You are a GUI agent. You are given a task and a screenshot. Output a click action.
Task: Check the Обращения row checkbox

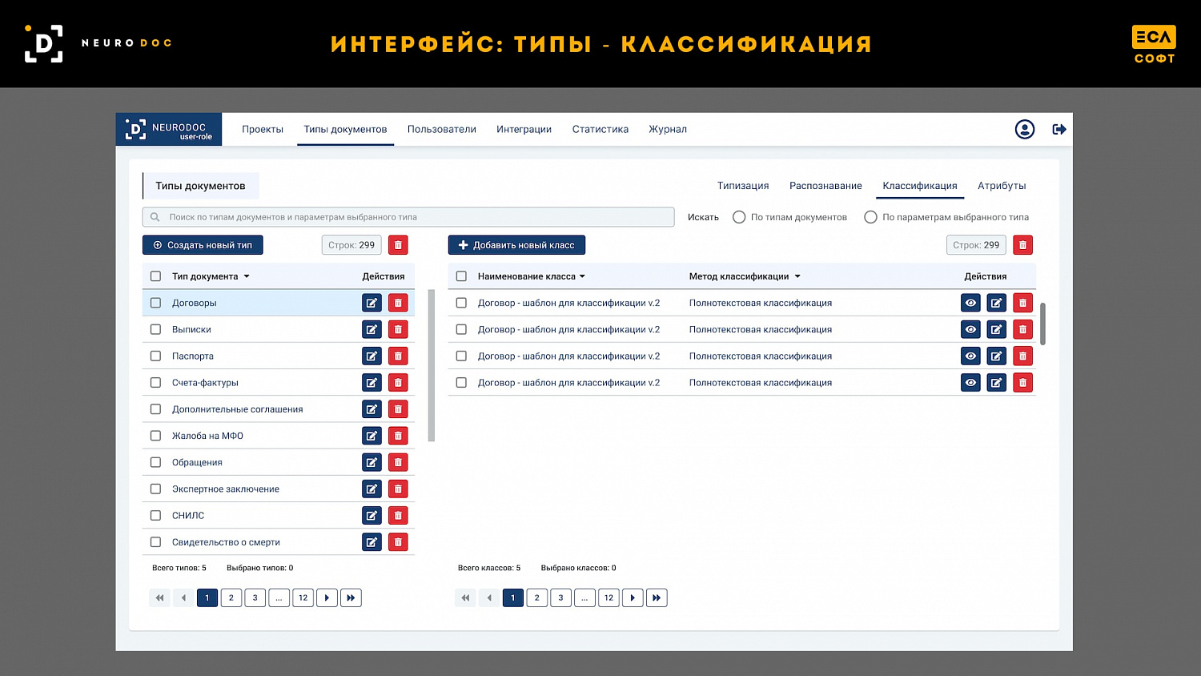click(x=155, y=462)
